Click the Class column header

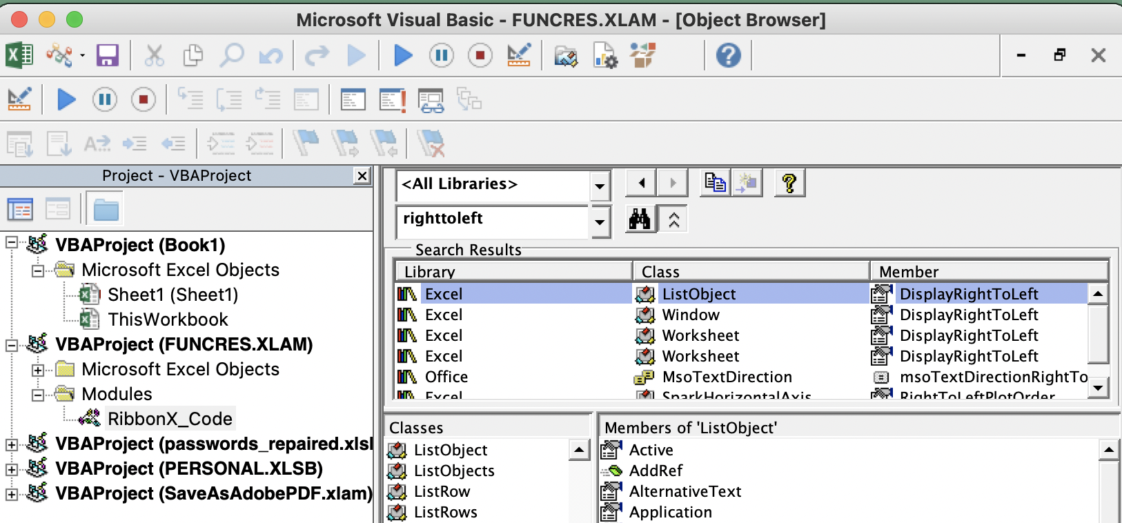[751, 272]
